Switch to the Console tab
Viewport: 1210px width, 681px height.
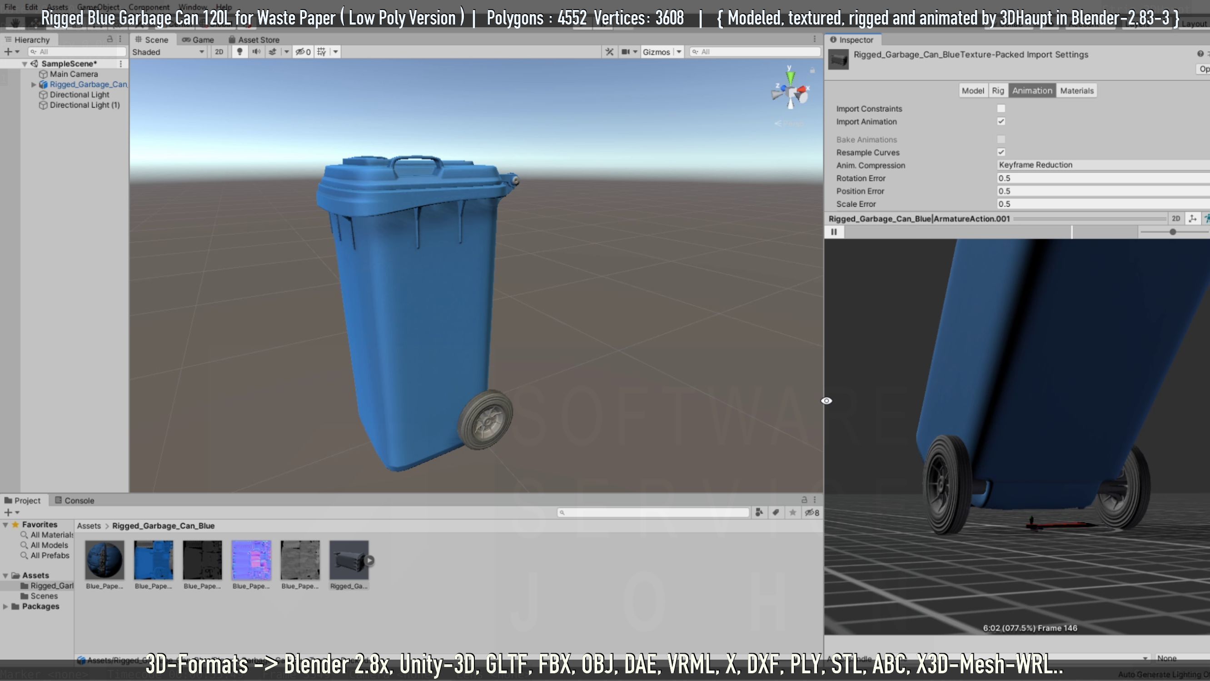[x=75, y=500]
